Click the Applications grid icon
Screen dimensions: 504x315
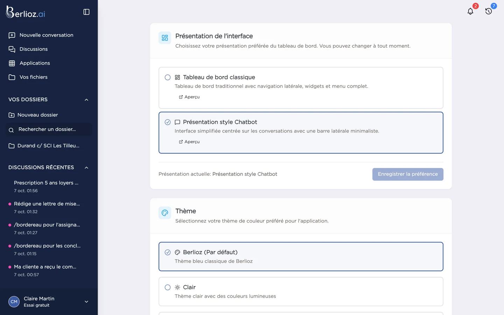click(12, 63)
